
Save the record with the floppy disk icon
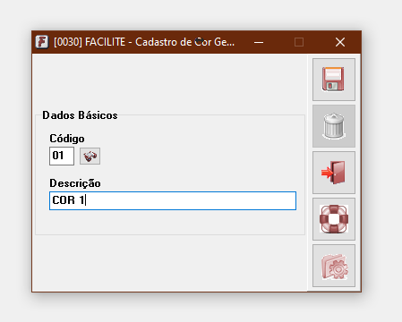click(334, 80)
